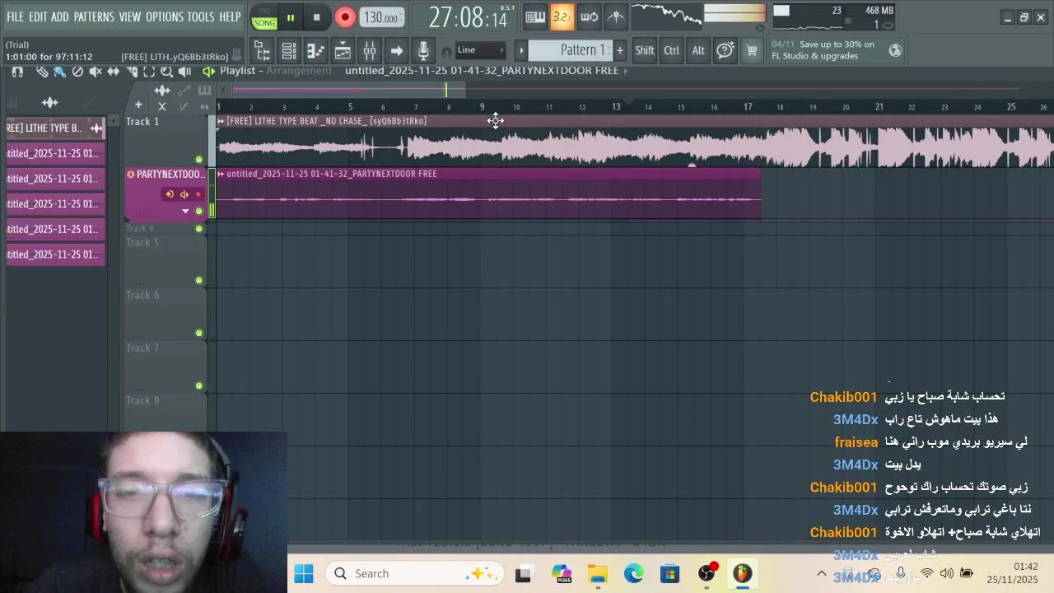Open FL Studio from the Windows taskbar
The width and height of the screenshot is (1054, 593).
click(x=743, y=573)
